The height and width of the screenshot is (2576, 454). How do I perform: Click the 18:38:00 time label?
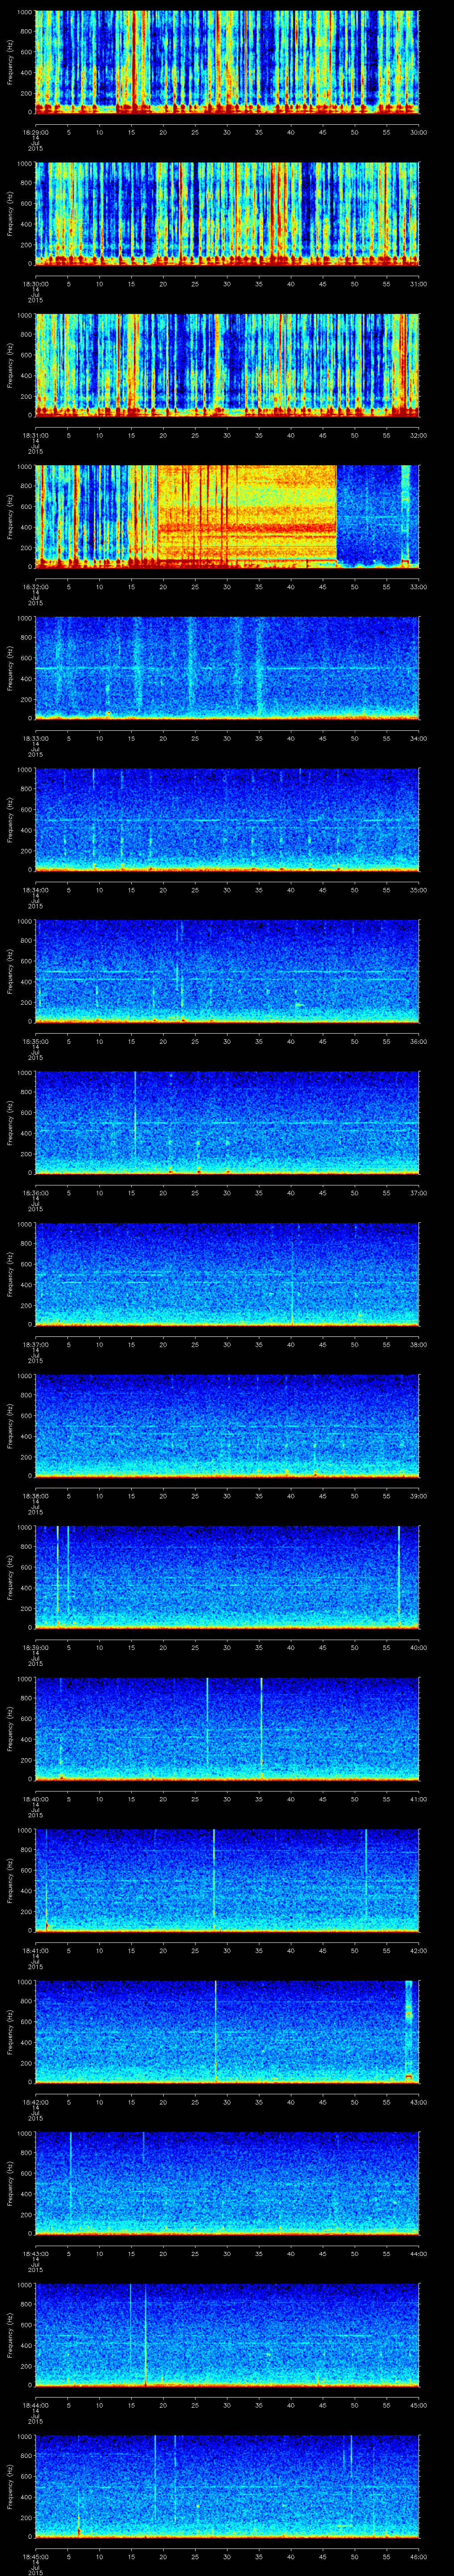pyautogui.click(x=36, y=1496)
